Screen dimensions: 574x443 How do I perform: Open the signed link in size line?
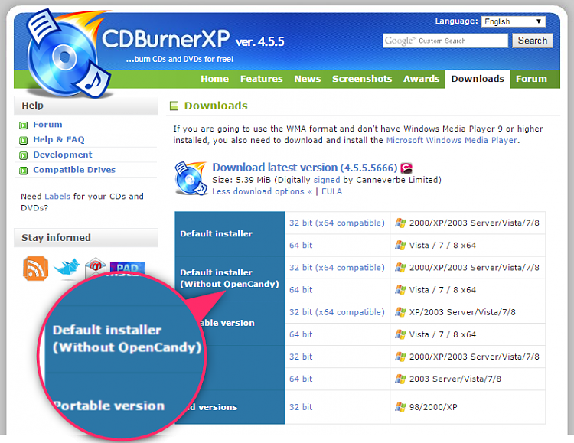[327, 180]
